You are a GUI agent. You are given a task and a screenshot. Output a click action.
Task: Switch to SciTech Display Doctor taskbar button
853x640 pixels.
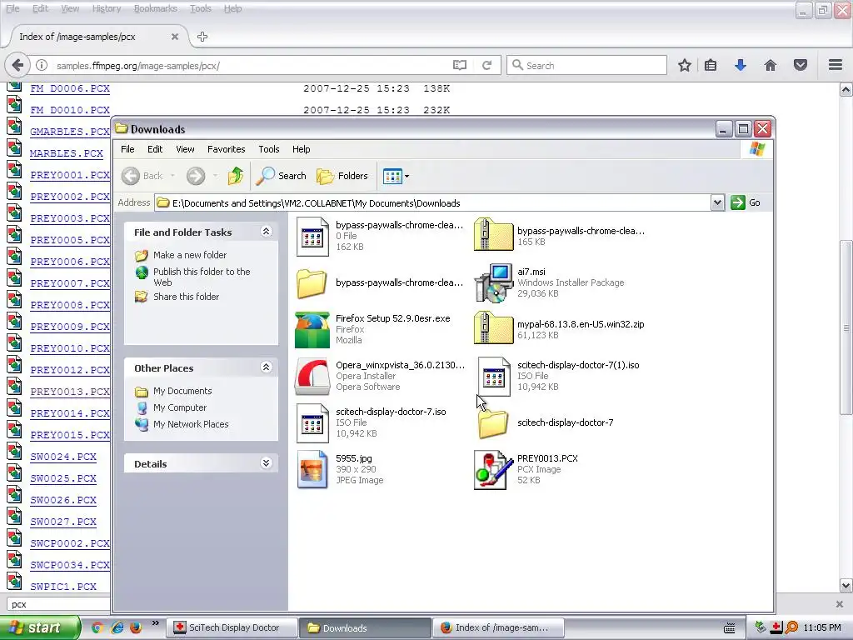pos(232,627)
